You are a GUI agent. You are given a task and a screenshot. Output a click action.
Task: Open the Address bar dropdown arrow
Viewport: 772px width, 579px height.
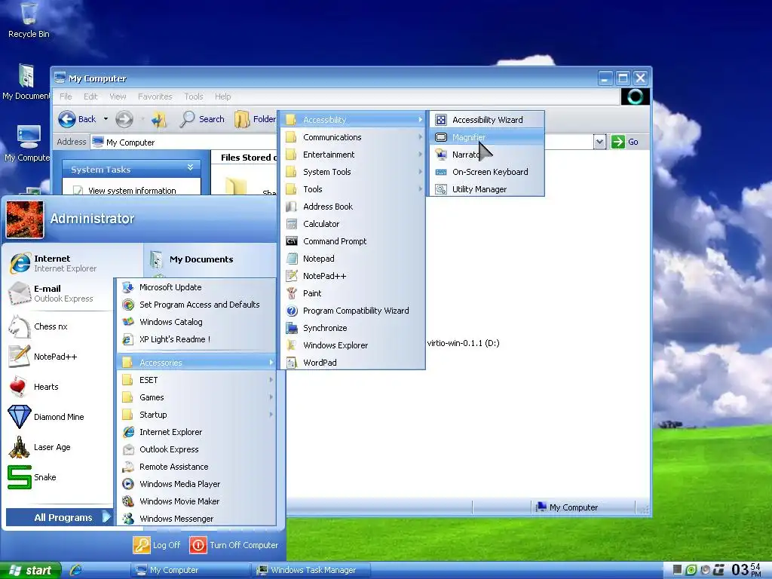pyautogui.click(x=599, y=142)
